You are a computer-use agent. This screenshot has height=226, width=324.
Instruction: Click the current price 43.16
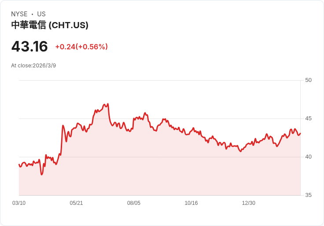coord(29,47)
